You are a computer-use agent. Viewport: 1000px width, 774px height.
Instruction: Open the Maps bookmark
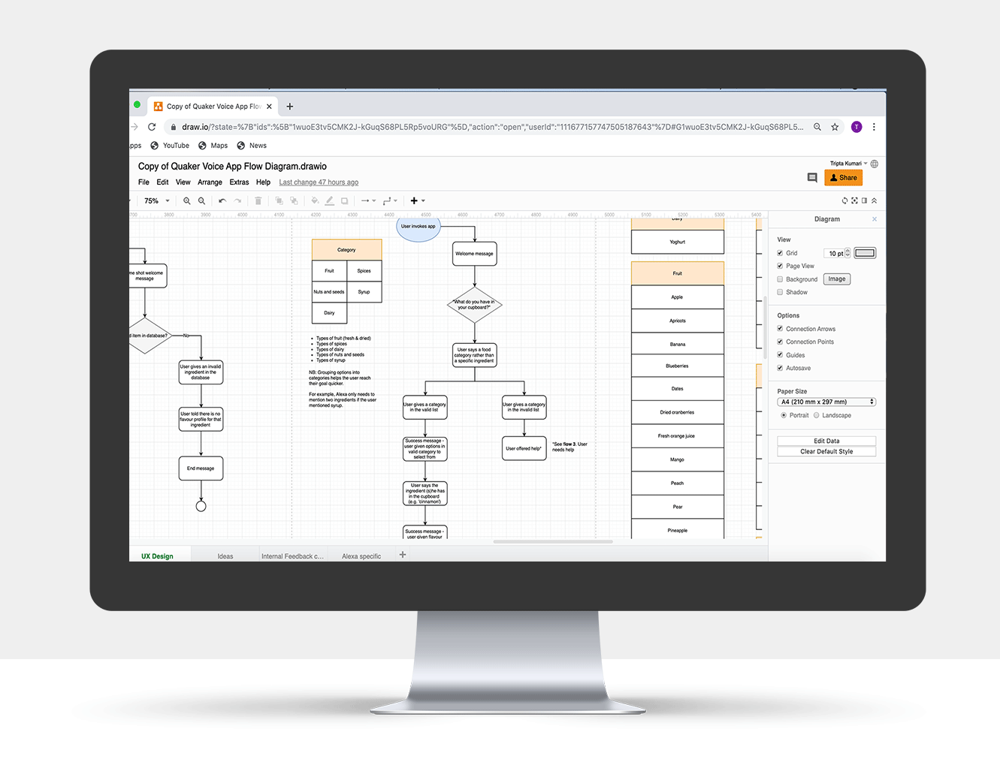coord(213,146)
